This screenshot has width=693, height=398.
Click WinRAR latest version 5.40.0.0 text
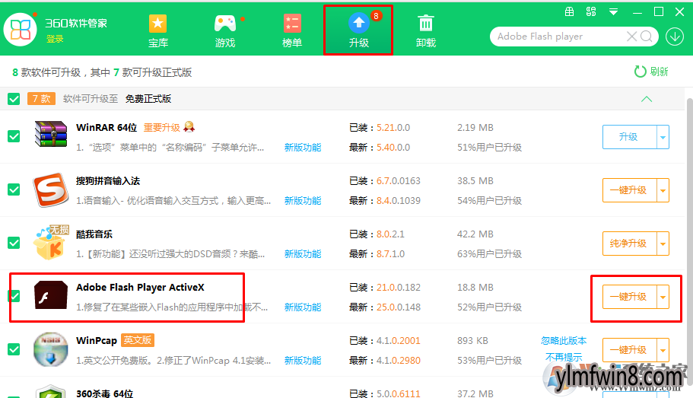click(393, 148)
